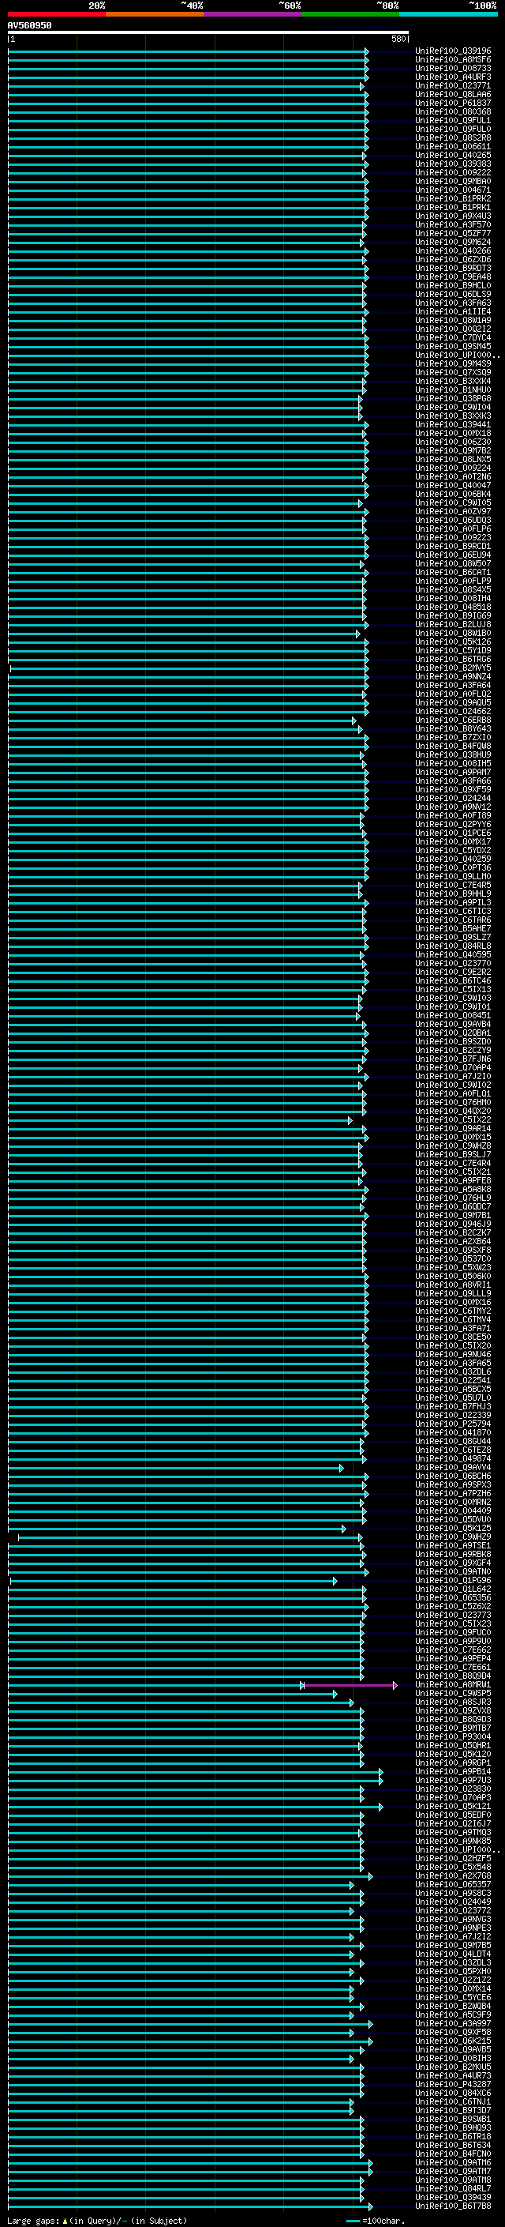Select hit label UniRef100_B1PRK1
505x2227 pixels.
click(x=453, y=208)
